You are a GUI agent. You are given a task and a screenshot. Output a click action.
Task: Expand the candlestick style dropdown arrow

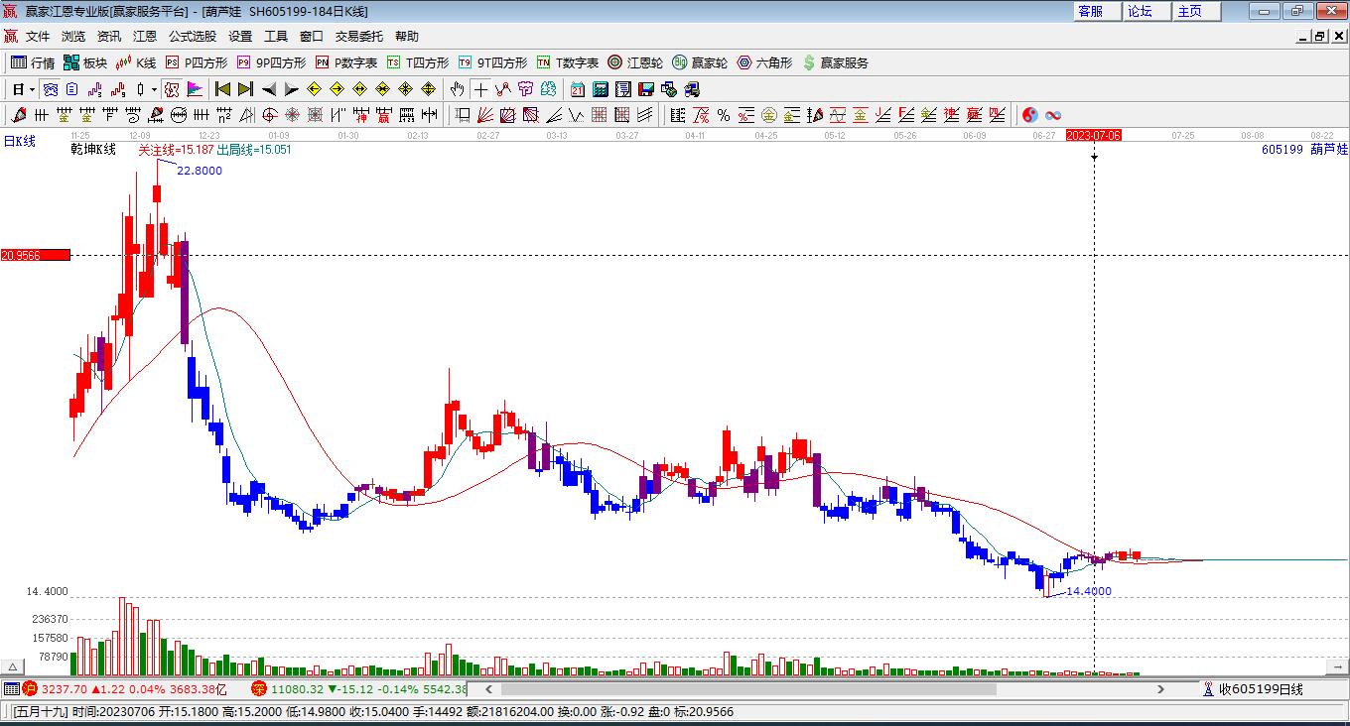pos(154,89)
